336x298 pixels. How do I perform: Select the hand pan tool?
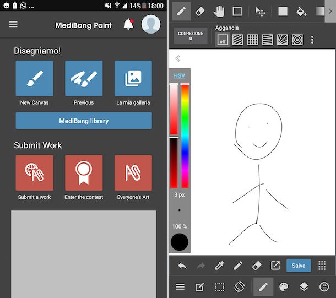[219, 11]
